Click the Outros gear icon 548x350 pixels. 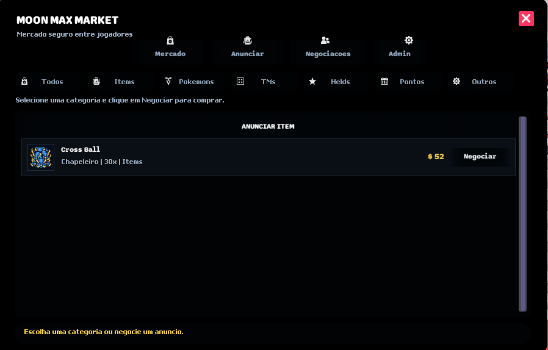(x=456, y=81)
